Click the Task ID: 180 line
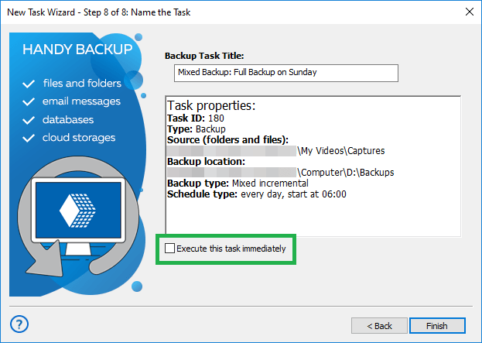 click(196, 118)
